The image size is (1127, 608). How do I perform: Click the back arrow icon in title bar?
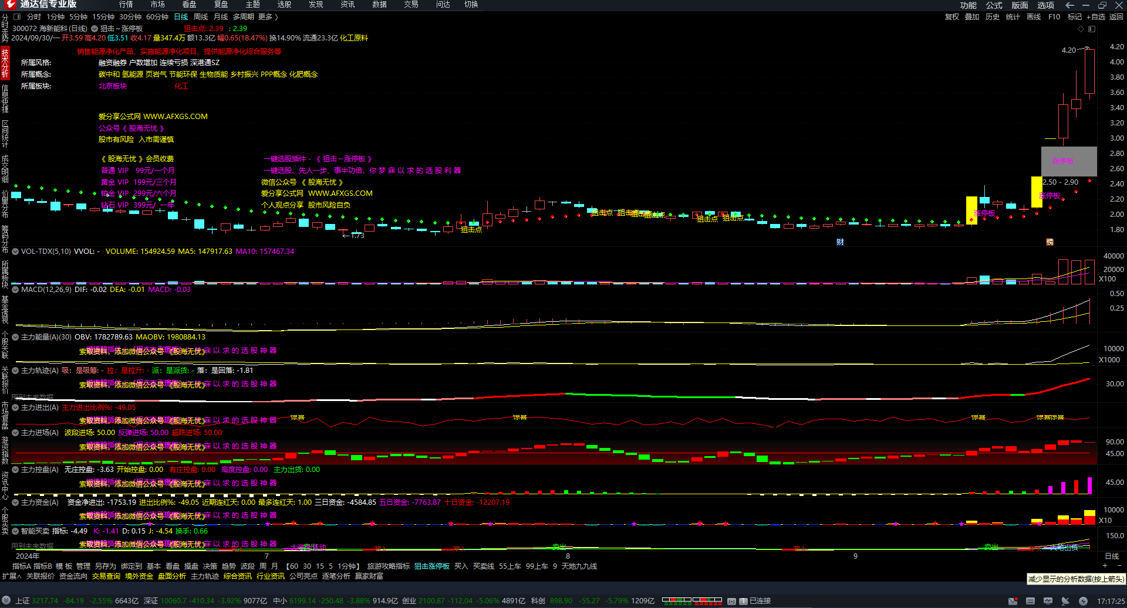coord(1069,5)
